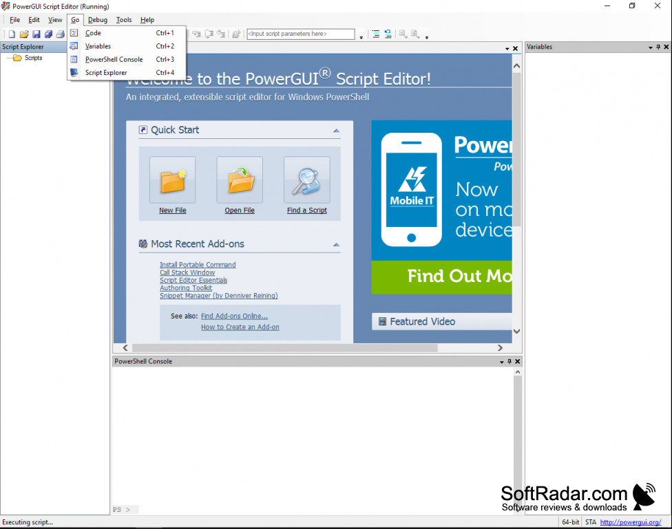Click the Step Out debug toolbar icon
The width and height of the screenshot is (672, 529).
(x=221, y=34)
